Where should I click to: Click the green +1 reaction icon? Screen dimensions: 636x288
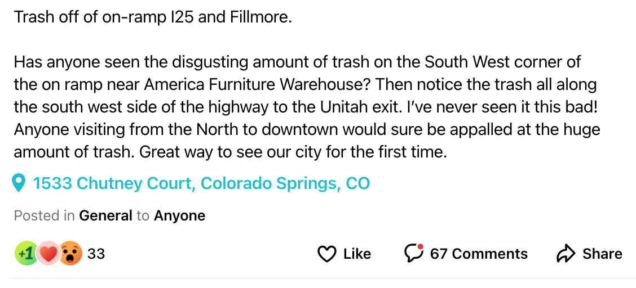(x=25, y=254)
